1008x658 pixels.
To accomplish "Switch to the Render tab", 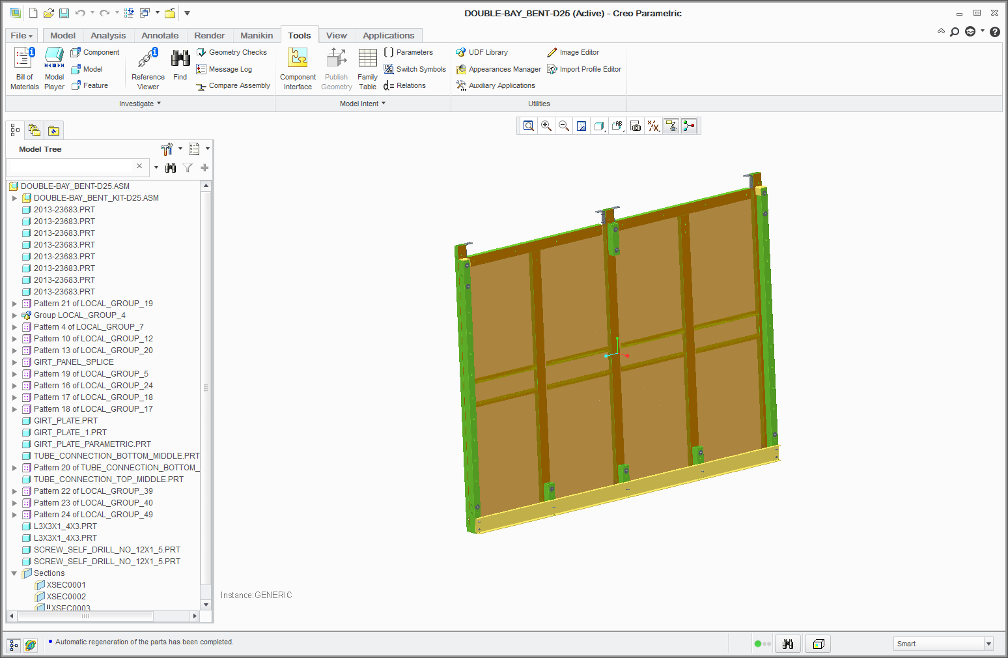I will 209,35.
